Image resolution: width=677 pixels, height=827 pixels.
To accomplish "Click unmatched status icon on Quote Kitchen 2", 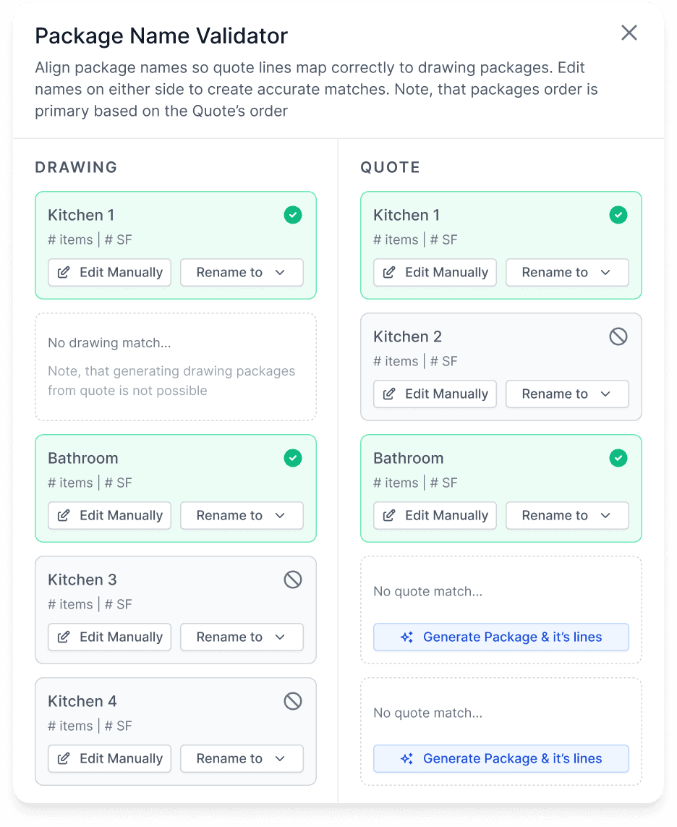I will click(x=618, y=336).
